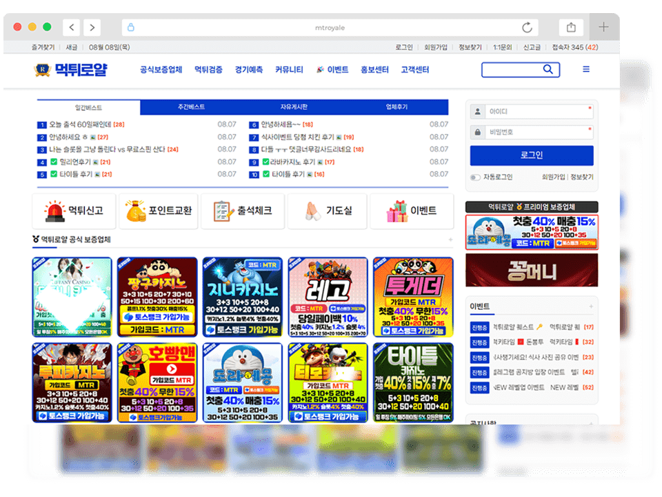Click the 출석체크 checklist icon

[x=223, y=211]
